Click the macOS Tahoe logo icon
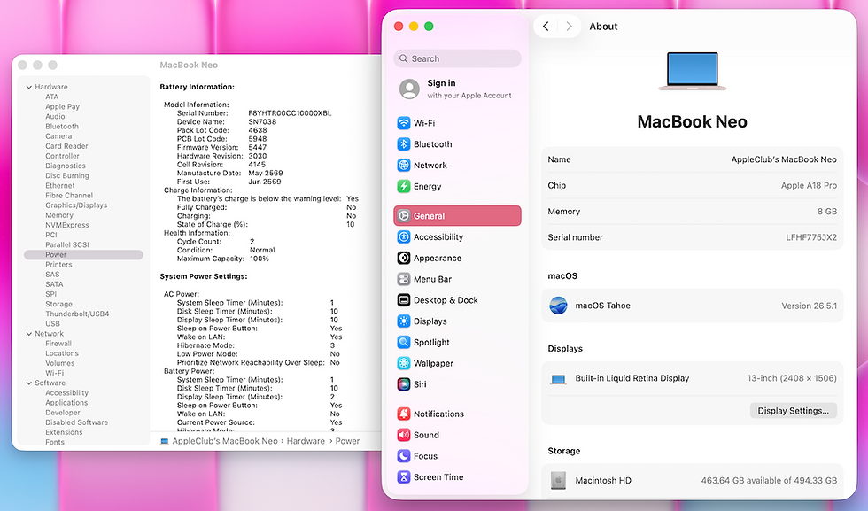The height and width of the screenshot is (511, 868). pos(558,305)
